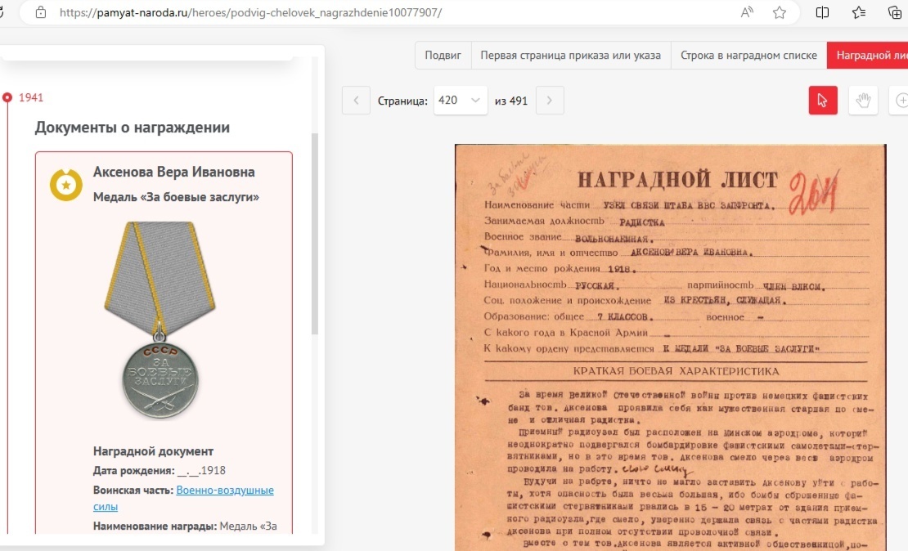Click the zoom in plus button
908x551 pixels.
pos(901,100)
